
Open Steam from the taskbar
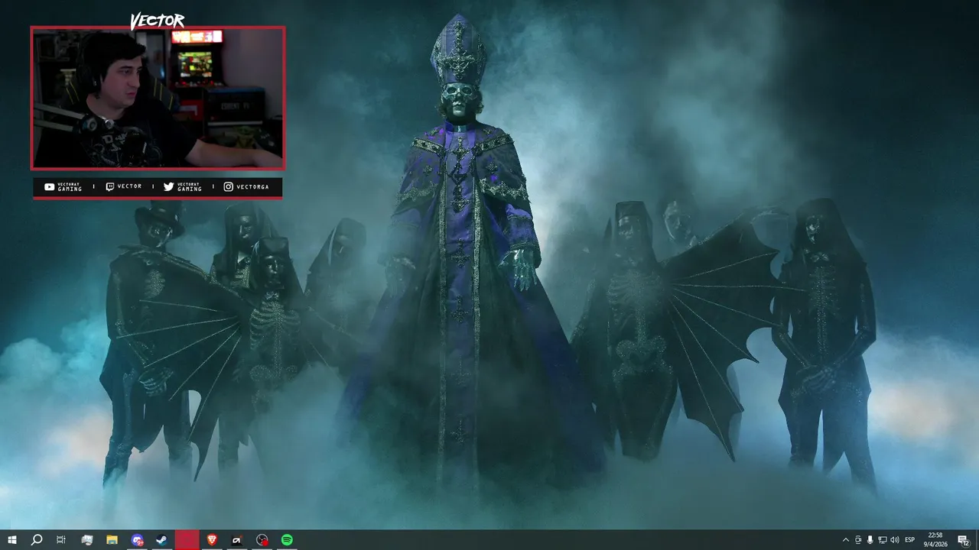(162, 540)
